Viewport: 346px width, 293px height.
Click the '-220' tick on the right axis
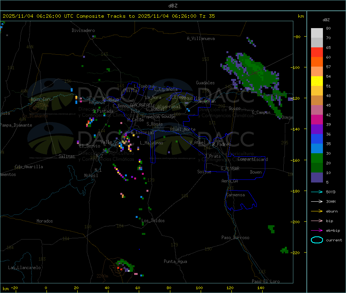click(x=296, y=253)
